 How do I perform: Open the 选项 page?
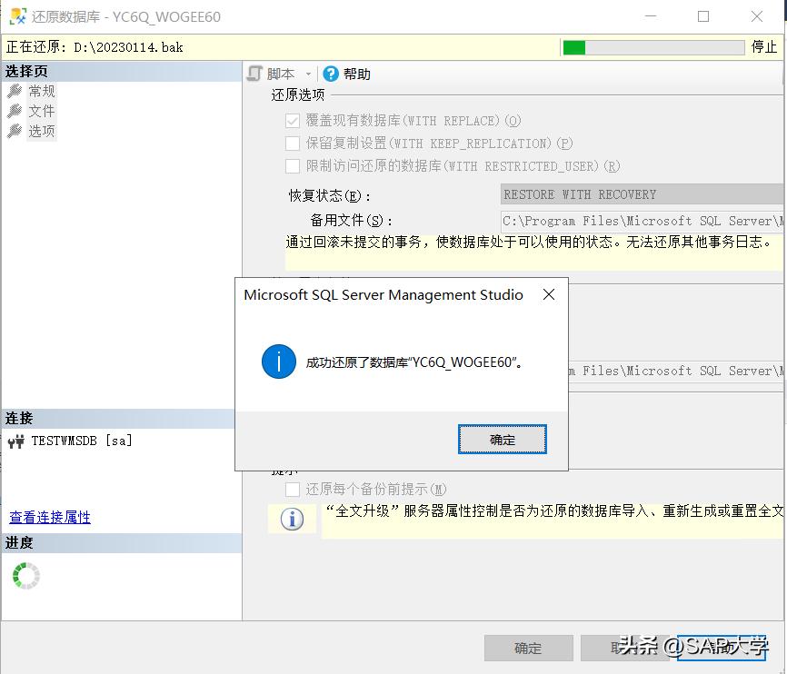click(41, 131)
